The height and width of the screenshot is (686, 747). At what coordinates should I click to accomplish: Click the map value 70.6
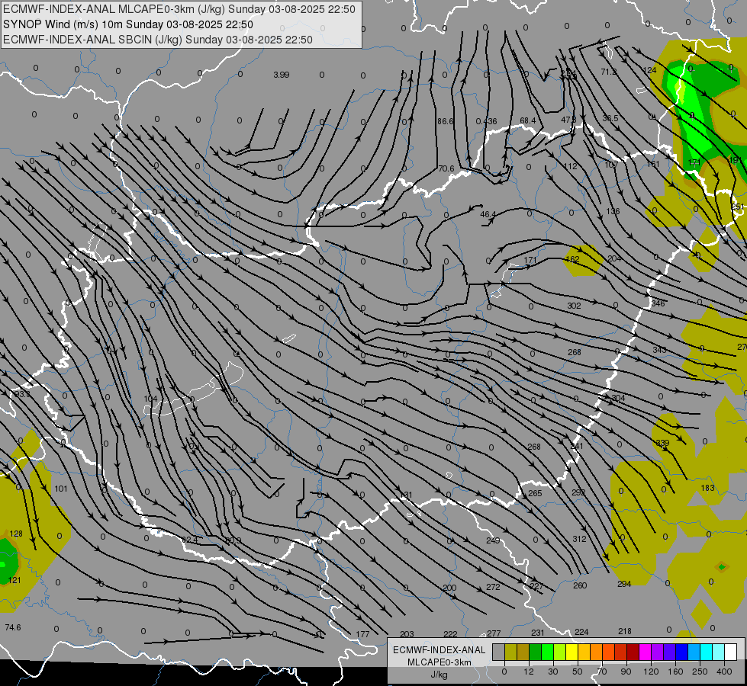(x=446, y=168)
